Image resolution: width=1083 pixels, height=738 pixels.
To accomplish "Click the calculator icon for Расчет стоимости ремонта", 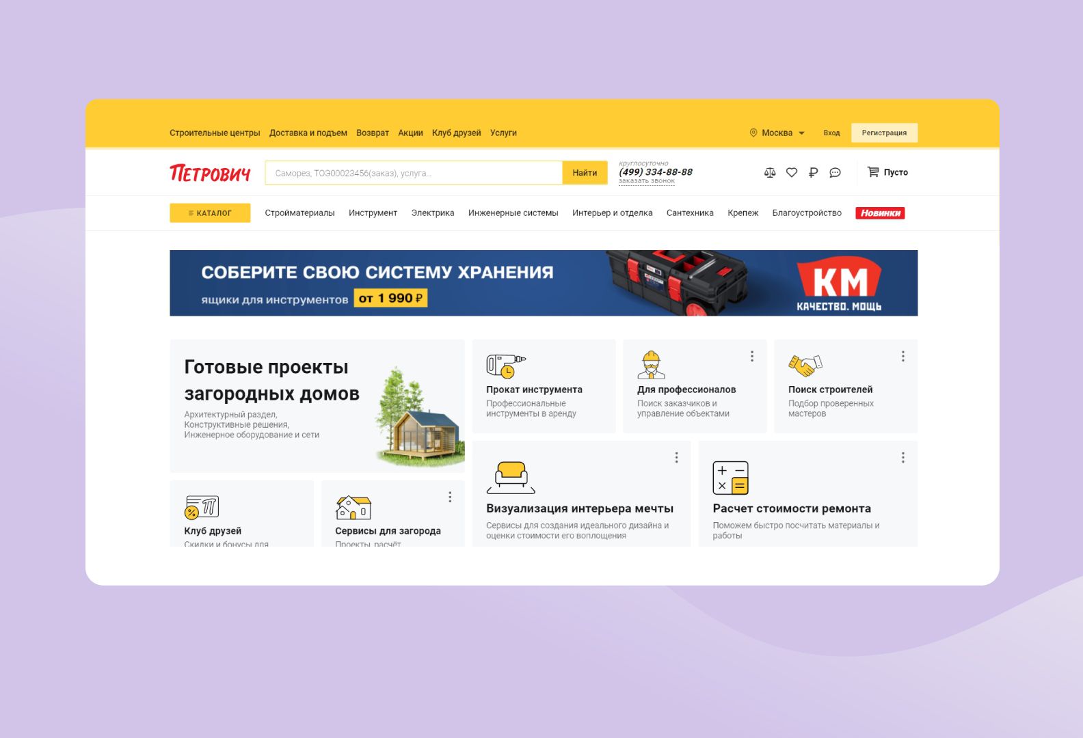I will (730, 478).
